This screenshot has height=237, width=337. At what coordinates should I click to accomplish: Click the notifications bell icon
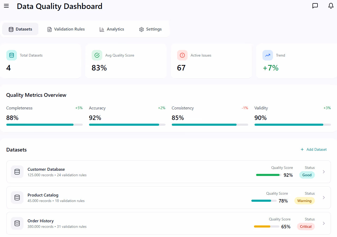pyautogui.click(x=331, y=6)
